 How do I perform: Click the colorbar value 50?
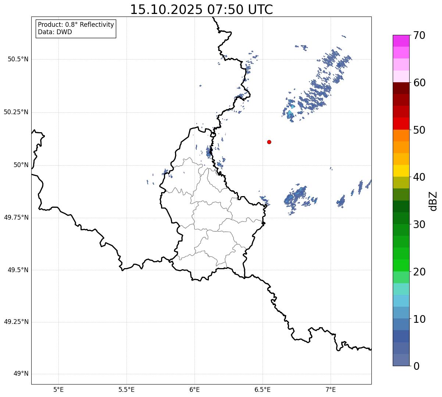[x=419, y=130]
